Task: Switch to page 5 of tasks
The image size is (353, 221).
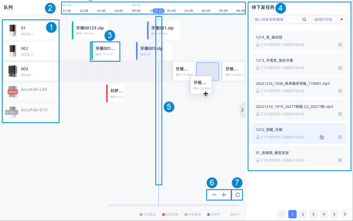Action: pos(334,214)
